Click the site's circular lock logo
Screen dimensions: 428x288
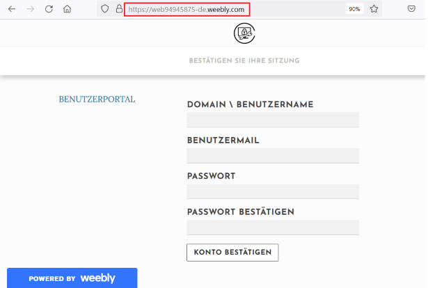244,33
